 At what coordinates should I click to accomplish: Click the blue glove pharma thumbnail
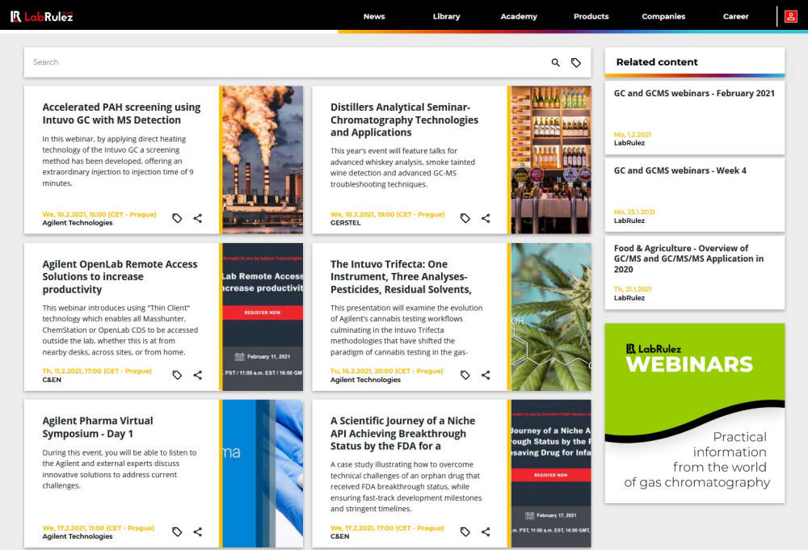(263, 473)
